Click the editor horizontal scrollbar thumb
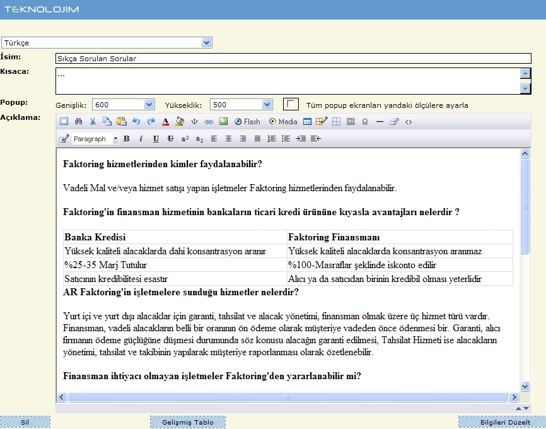The width and height of the screenshot is (546, 429). 288,397
